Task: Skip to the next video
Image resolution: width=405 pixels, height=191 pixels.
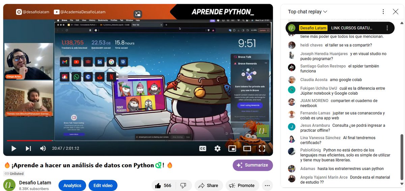Action: (28, 148)
